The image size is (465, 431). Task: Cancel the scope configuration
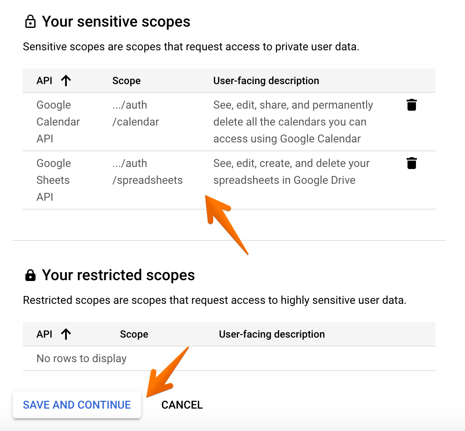pyautogui.click(x=182, y=405)
